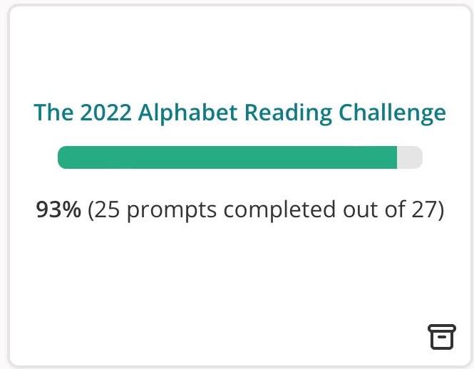The image size is (474, 369).
Task: Click the '25 prompts completed out of 27' text
Action: 266,209
